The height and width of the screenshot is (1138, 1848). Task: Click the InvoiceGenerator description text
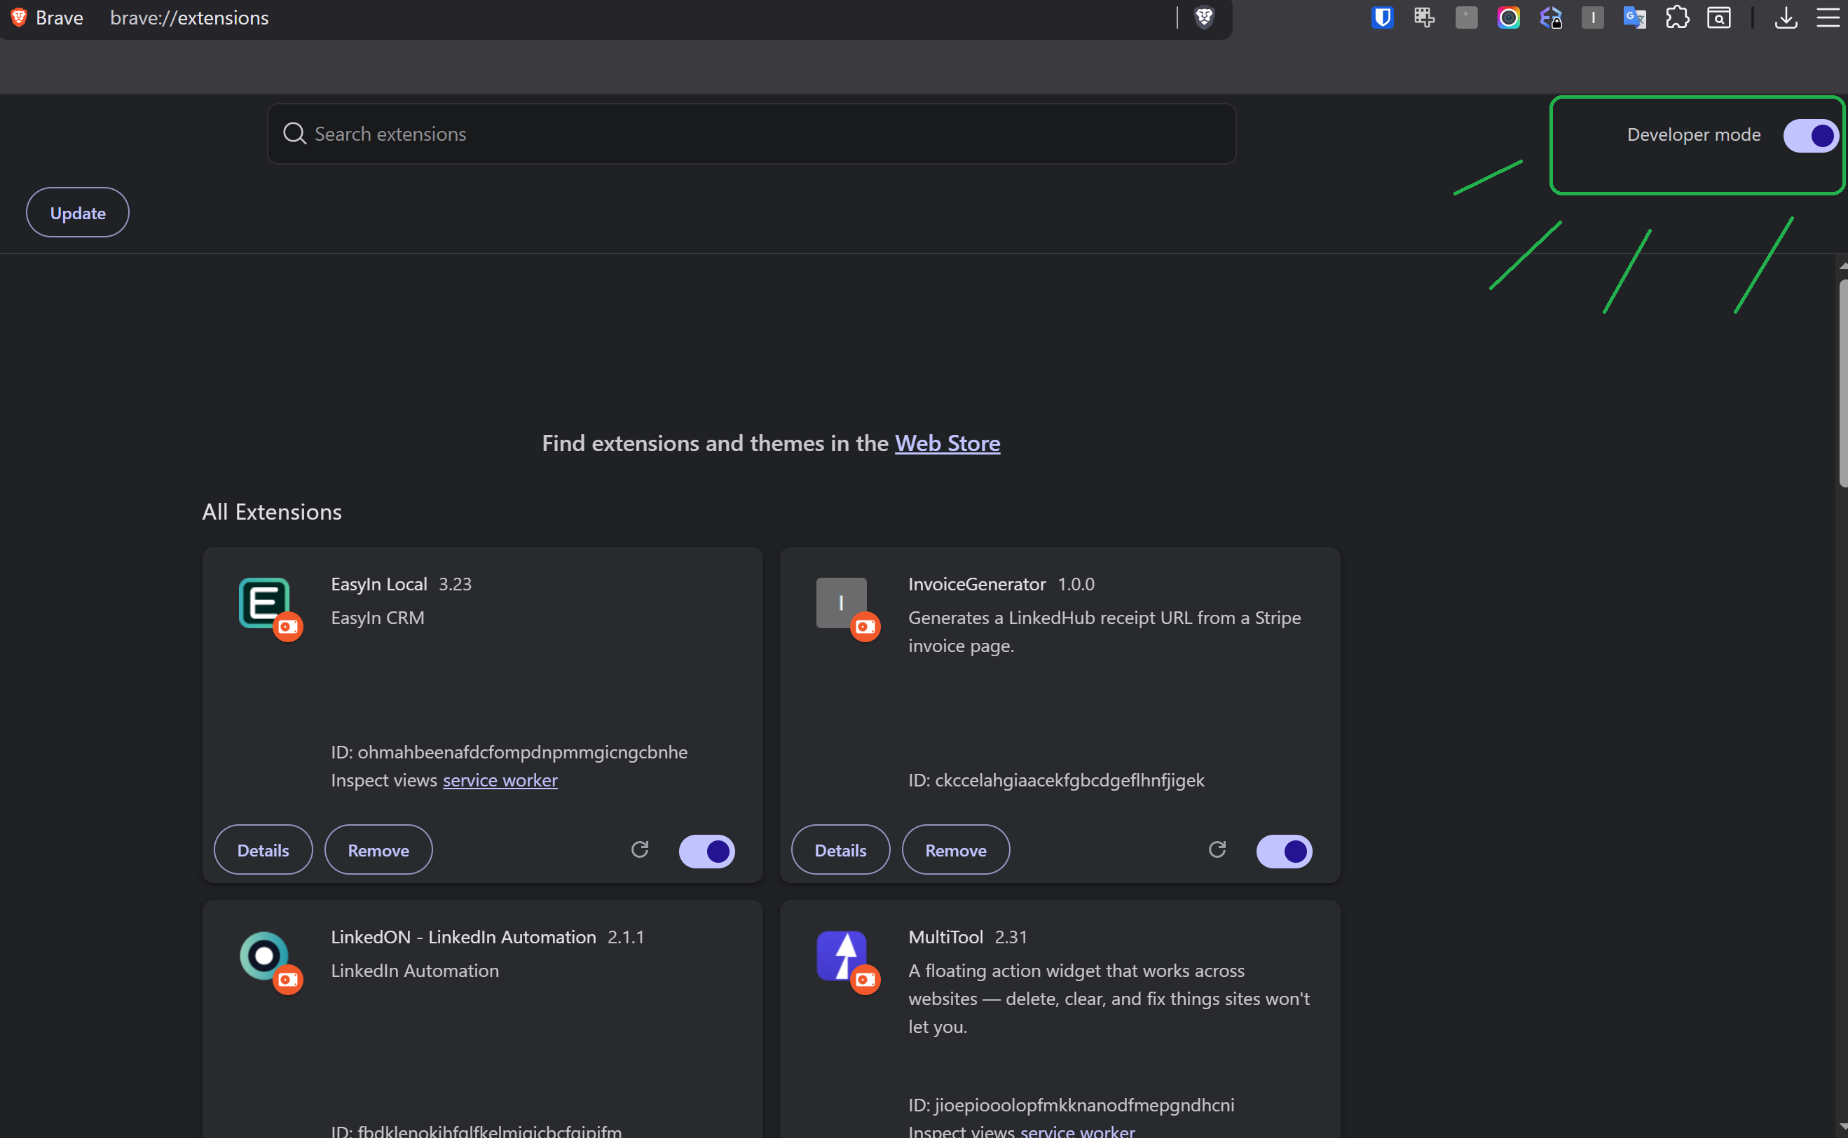pos(1104,632)
